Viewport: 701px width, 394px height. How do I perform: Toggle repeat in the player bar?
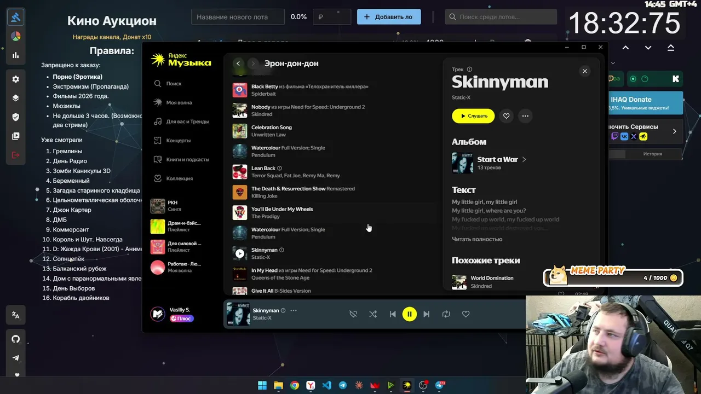tap(446, 314)
